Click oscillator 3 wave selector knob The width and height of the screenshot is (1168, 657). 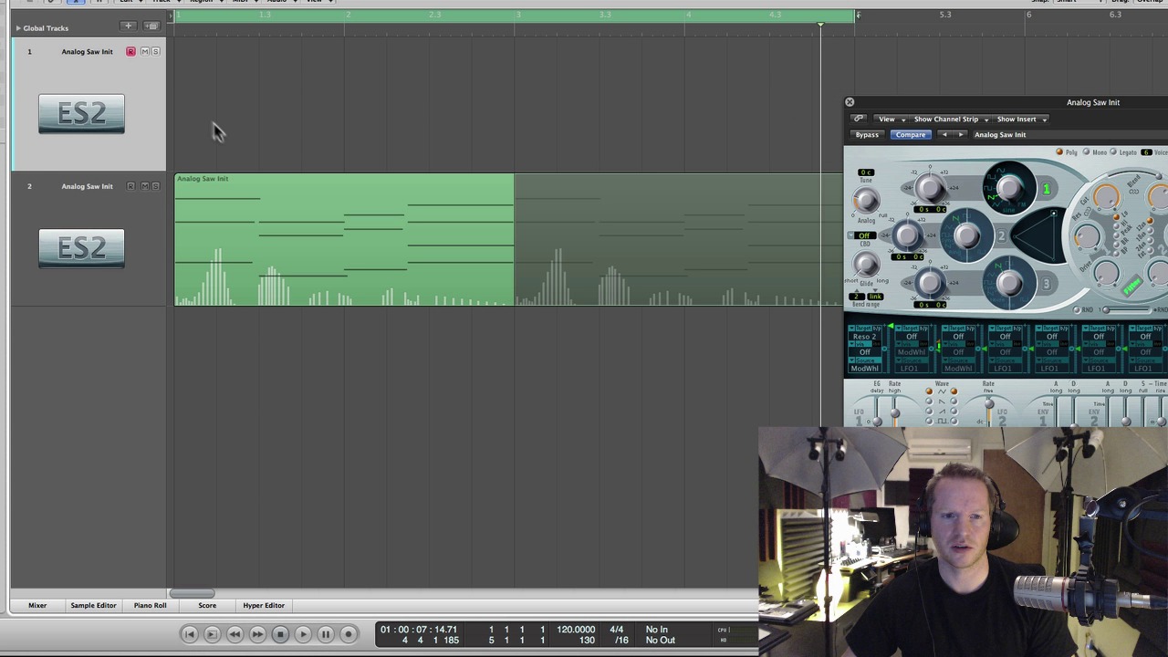click(x=1009, y=283)
